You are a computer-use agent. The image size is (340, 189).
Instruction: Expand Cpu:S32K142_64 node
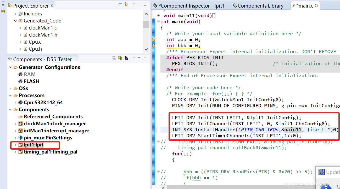coord(15,103)
